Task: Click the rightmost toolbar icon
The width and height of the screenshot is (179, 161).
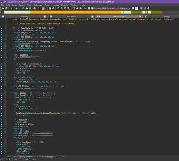Action: (148, 8)
